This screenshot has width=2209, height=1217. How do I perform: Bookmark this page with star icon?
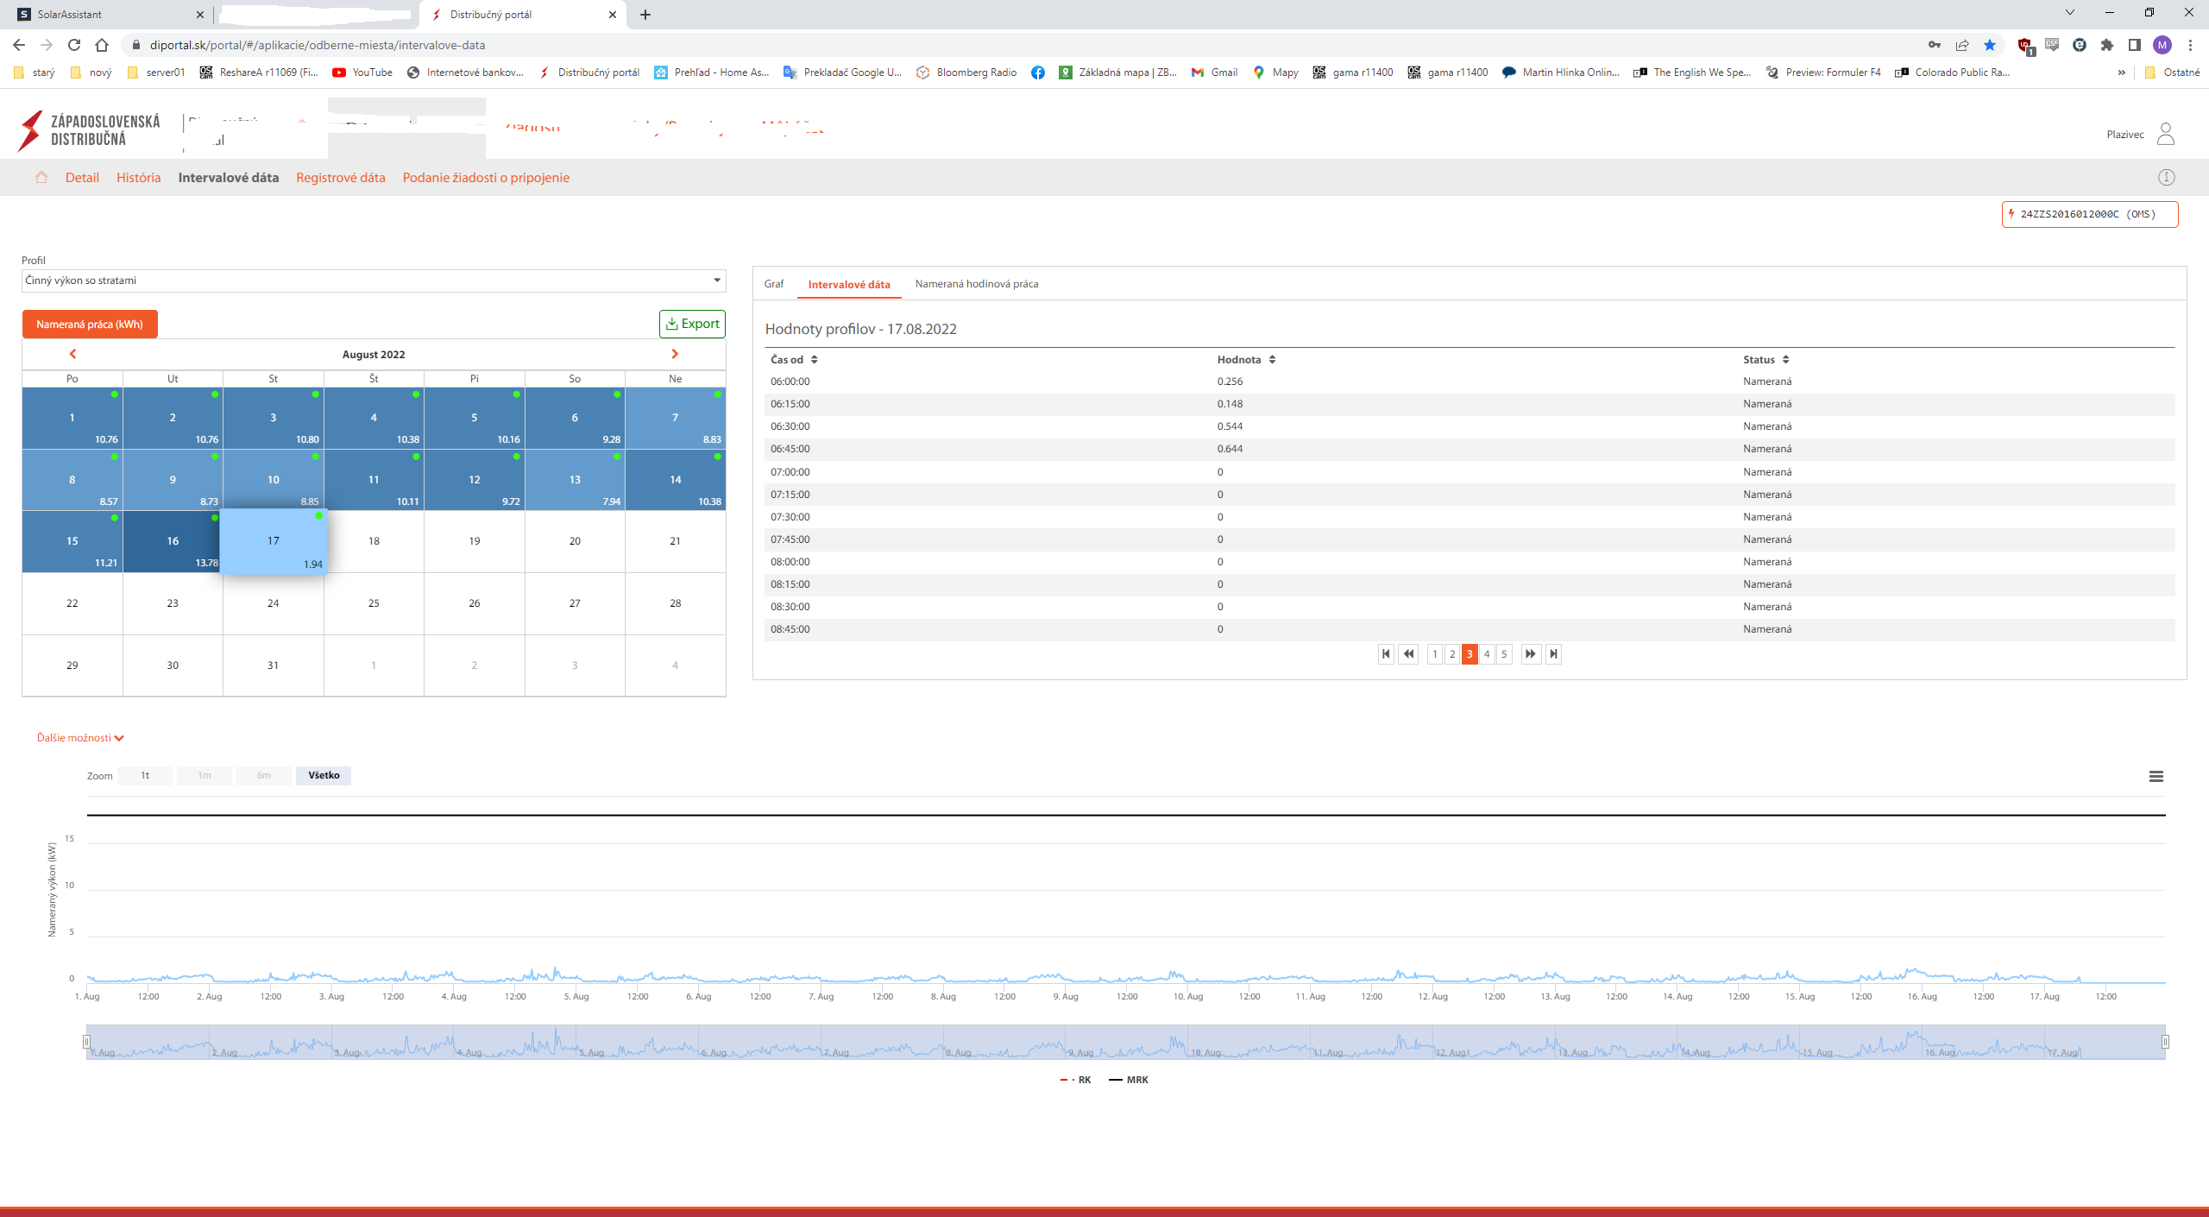(1990, 45)
